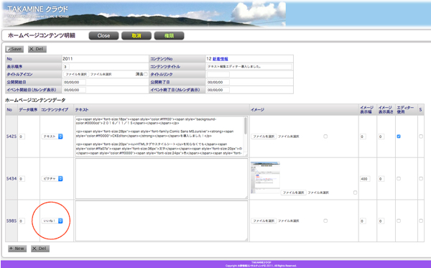The width and height of the screenshot is (431, 268).
Task: Open the いいね content type dropdown
Action: [52, 221]
